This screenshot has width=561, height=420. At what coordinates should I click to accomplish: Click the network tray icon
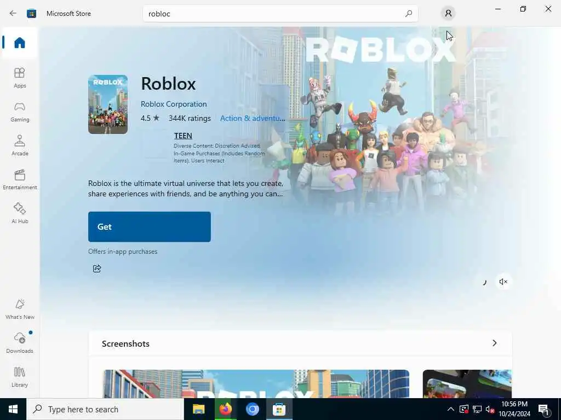[x=477, y=409]
